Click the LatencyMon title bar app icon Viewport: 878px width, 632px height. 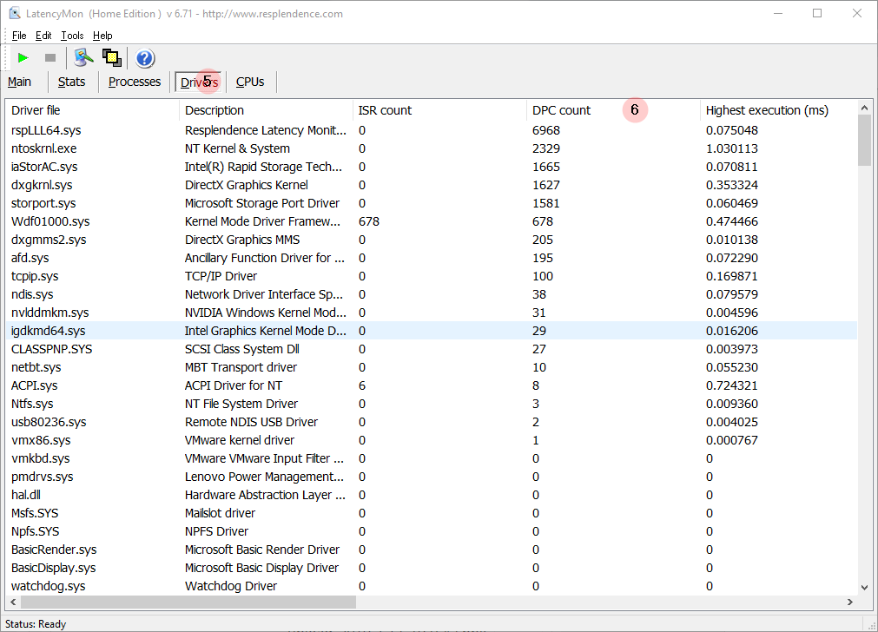click(15, 13)
